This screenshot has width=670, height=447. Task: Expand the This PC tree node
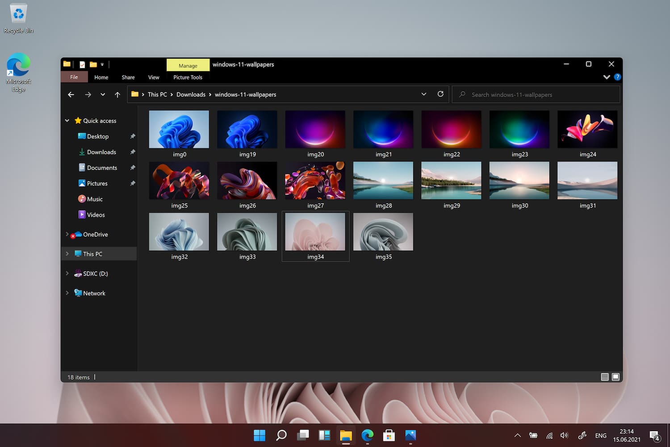coord(67,253)
